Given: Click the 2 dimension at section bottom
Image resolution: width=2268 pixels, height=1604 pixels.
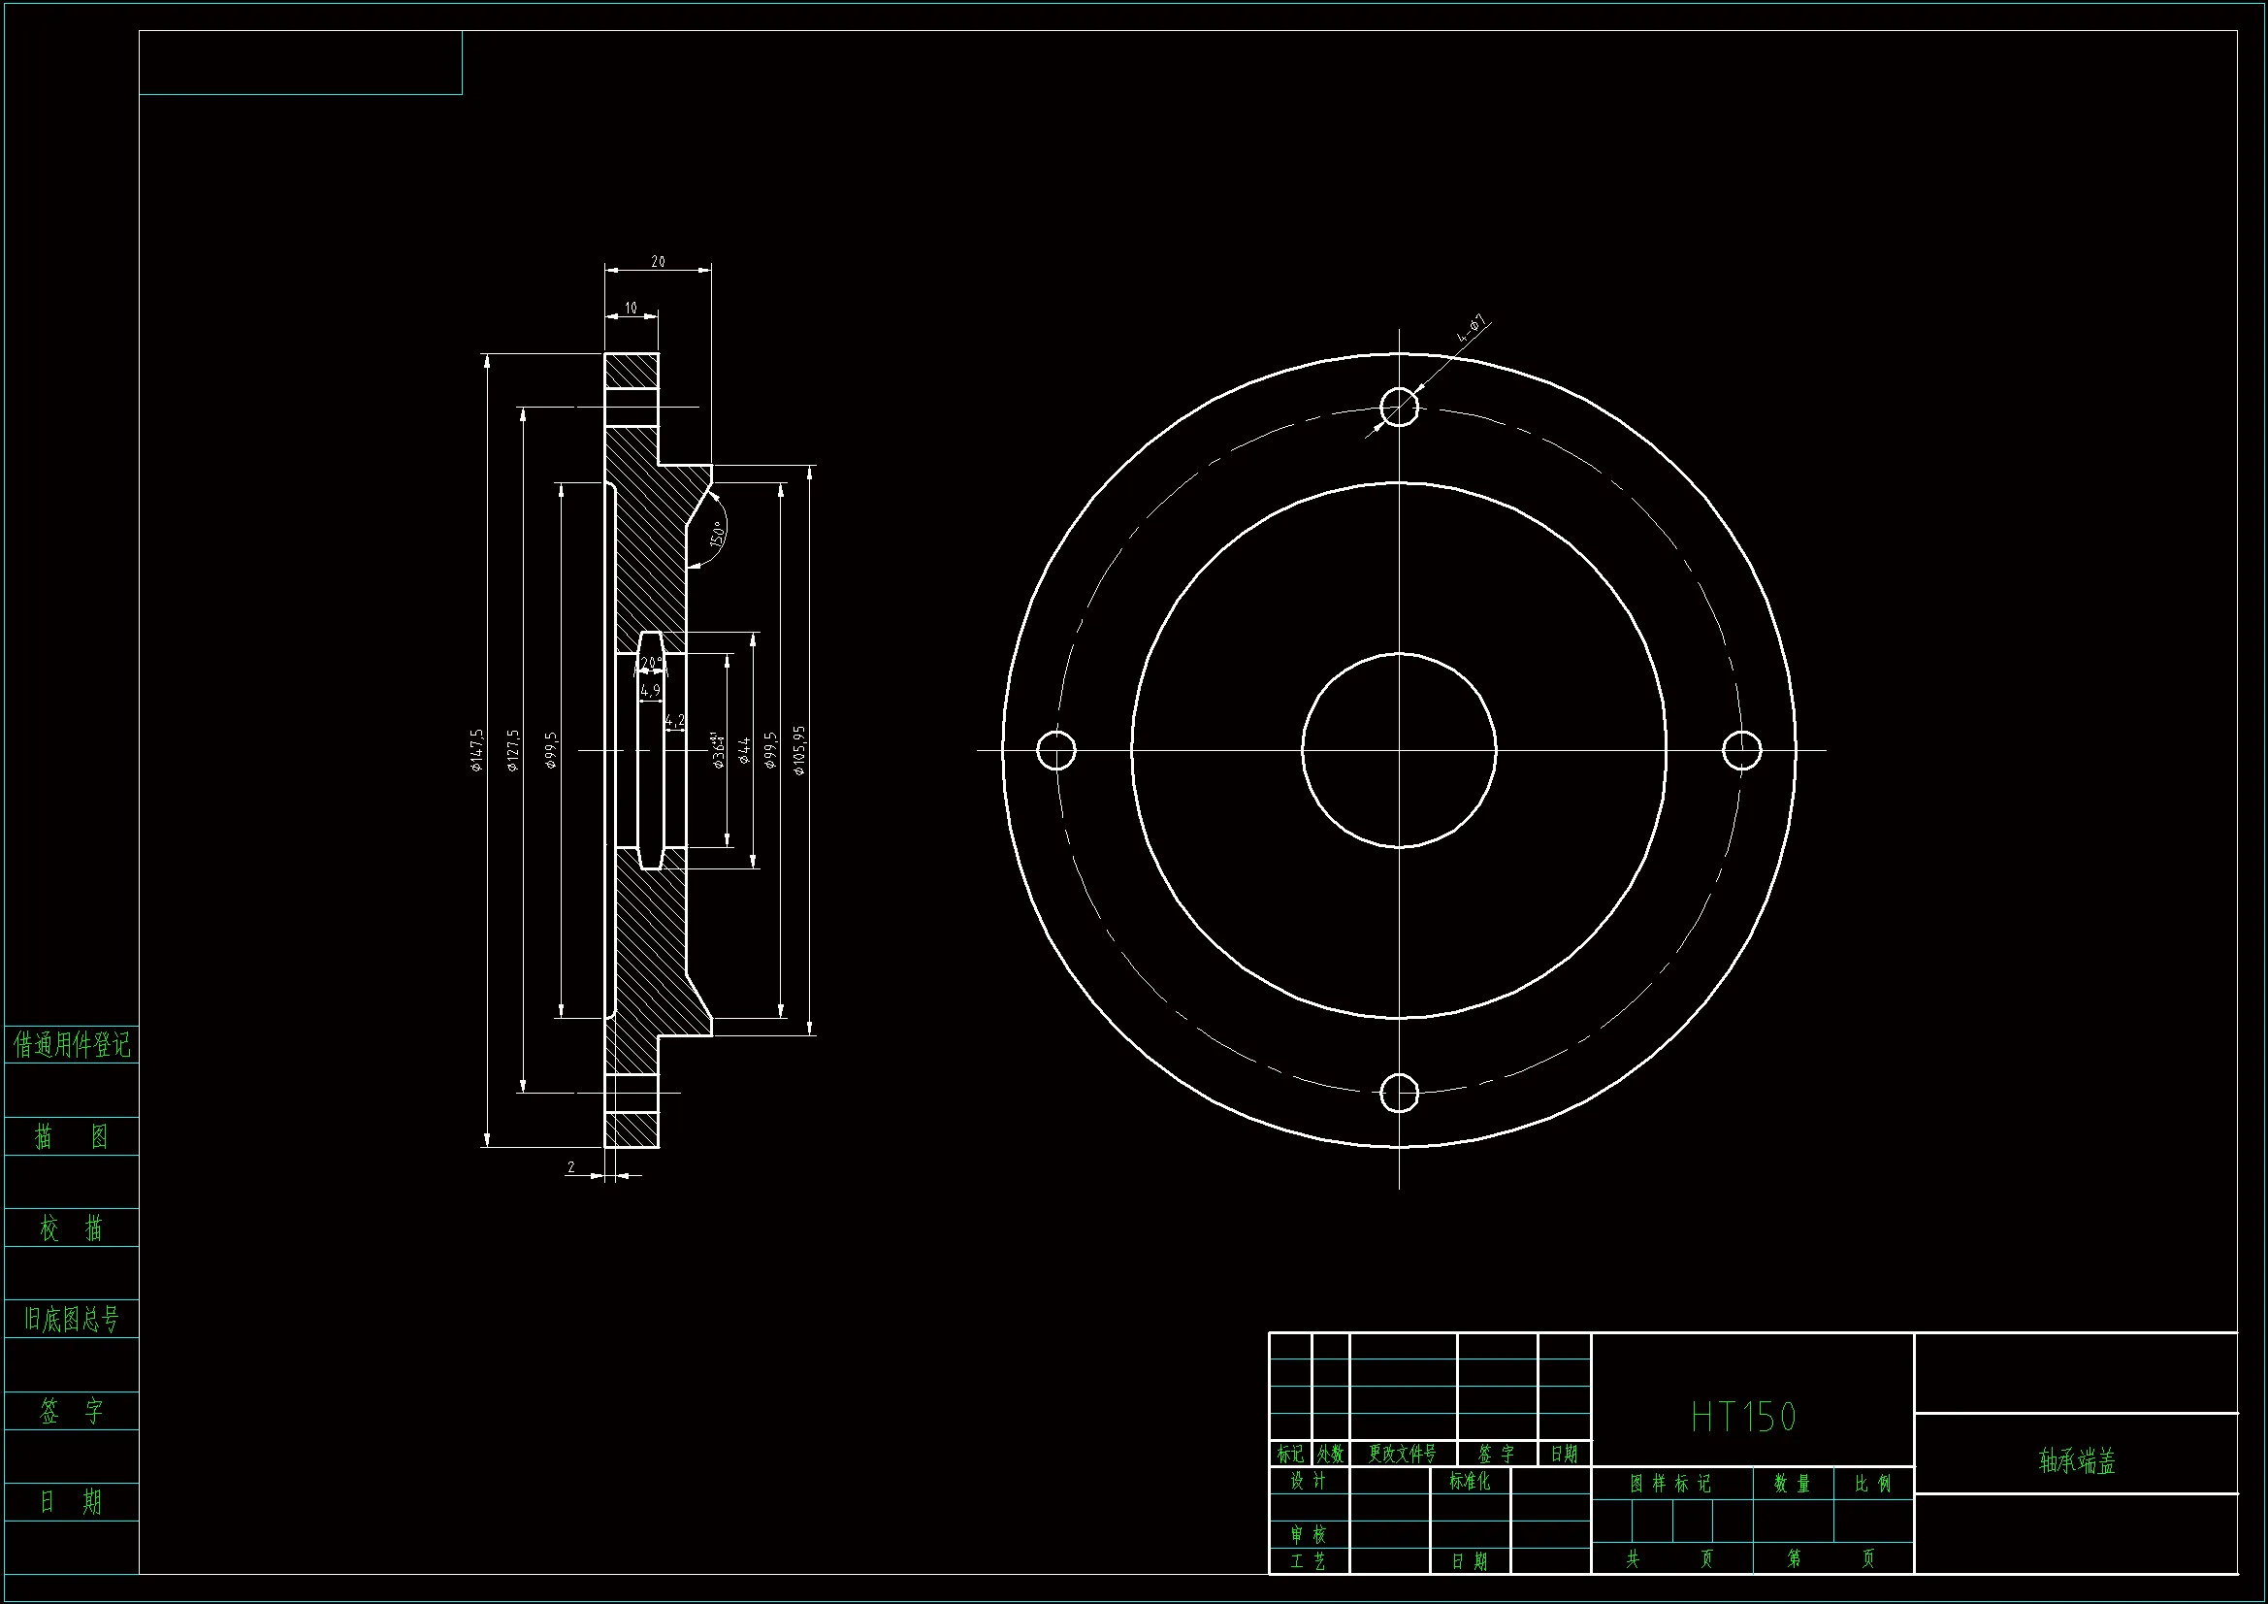Looking at the screenshot, I should coord(571,1167).
